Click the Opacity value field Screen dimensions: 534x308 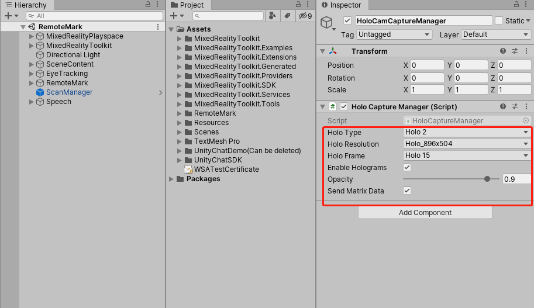point(516,179)
